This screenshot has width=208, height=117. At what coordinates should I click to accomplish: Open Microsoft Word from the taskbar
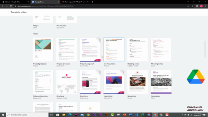131,115
